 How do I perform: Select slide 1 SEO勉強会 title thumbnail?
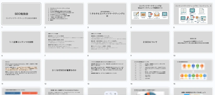[21, 14]
